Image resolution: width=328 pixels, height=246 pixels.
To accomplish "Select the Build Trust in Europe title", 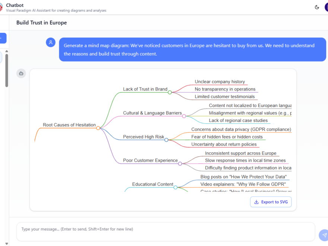I will click(x=42, y=23).
